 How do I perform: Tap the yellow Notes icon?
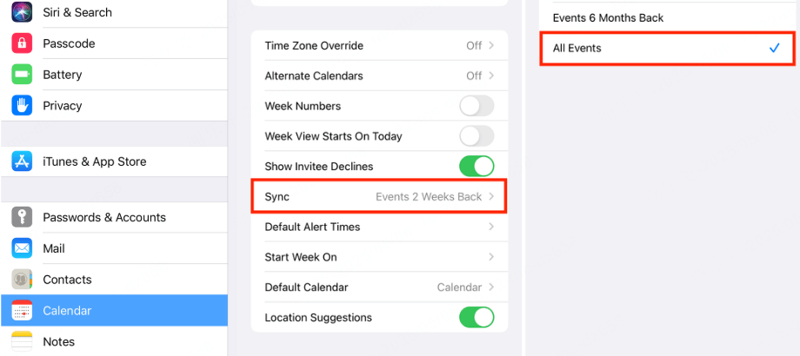[22, 341]
